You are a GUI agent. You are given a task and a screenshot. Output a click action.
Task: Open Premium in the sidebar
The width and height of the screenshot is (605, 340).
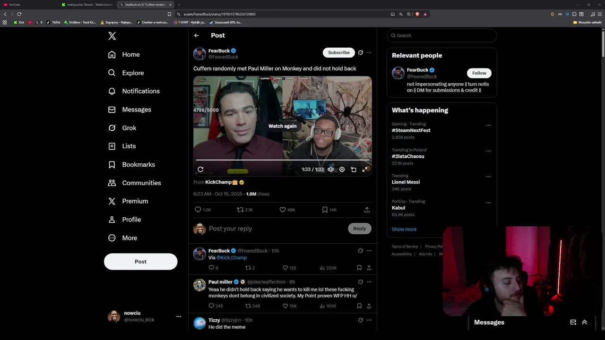(128, 201)
